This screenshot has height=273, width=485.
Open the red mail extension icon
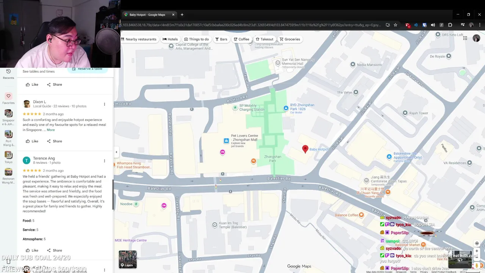pos(408,25)
